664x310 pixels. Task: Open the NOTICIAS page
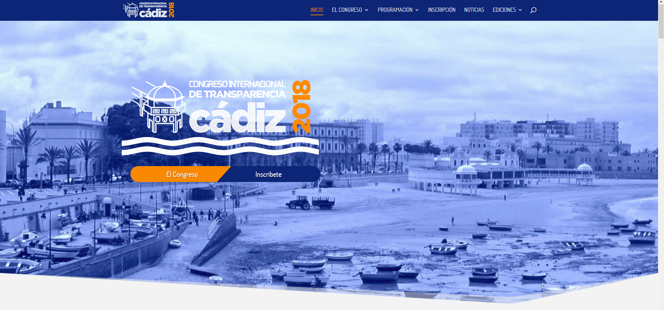pos(474,10)
